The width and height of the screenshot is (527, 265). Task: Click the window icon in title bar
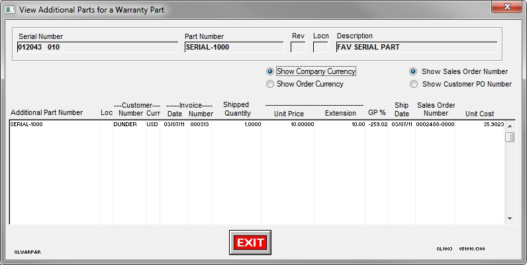(x=10, y=9)
